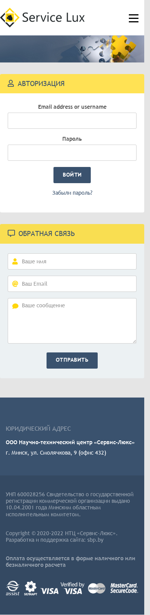Click the Belkart payment logo

(31, 589)
